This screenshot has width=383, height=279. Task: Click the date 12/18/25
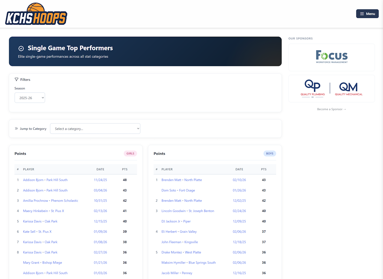click(239, 242)
